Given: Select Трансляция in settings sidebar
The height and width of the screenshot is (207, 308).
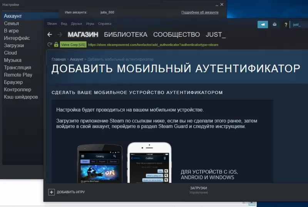Looking at the screenshot, I should point(17,67).
